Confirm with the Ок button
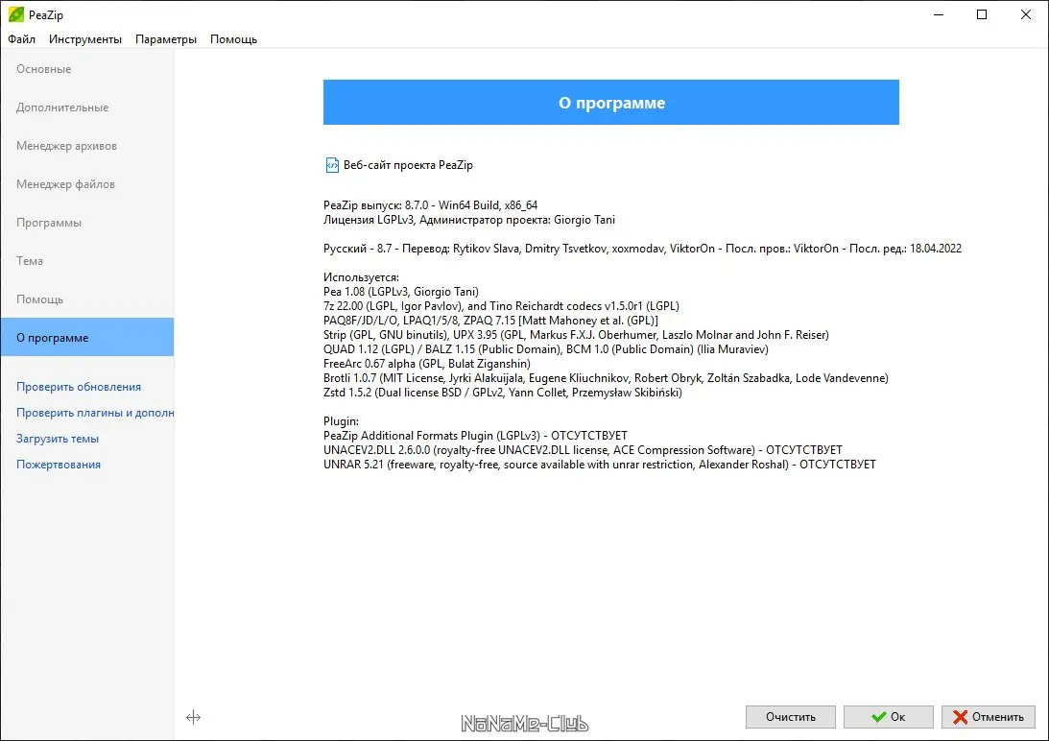Image resolution: width=1049 pixels, height=741 pixels. [x=888, y=717]
